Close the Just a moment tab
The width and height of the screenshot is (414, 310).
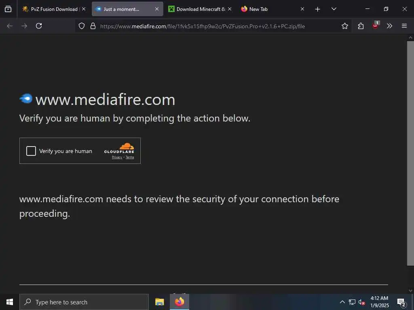[157, 9]
